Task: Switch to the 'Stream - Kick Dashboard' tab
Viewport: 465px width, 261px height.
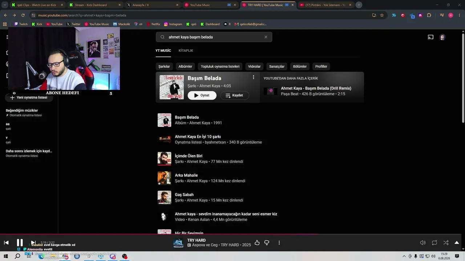Action: click(95, 5)
